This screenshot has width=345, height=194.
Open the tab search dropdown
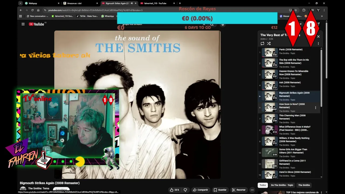[20, 3]
